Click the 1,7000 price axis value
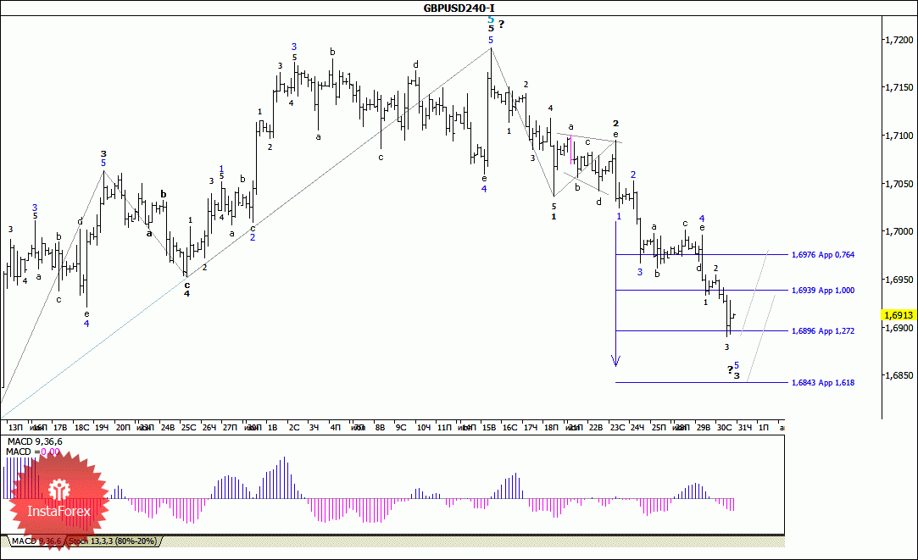 pyautogui.click(x=899, y=232)
